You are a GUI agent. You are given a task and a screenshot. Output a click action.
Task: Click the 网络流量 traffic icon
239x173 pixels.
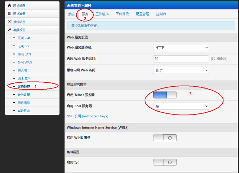click(x=10, y=14)
